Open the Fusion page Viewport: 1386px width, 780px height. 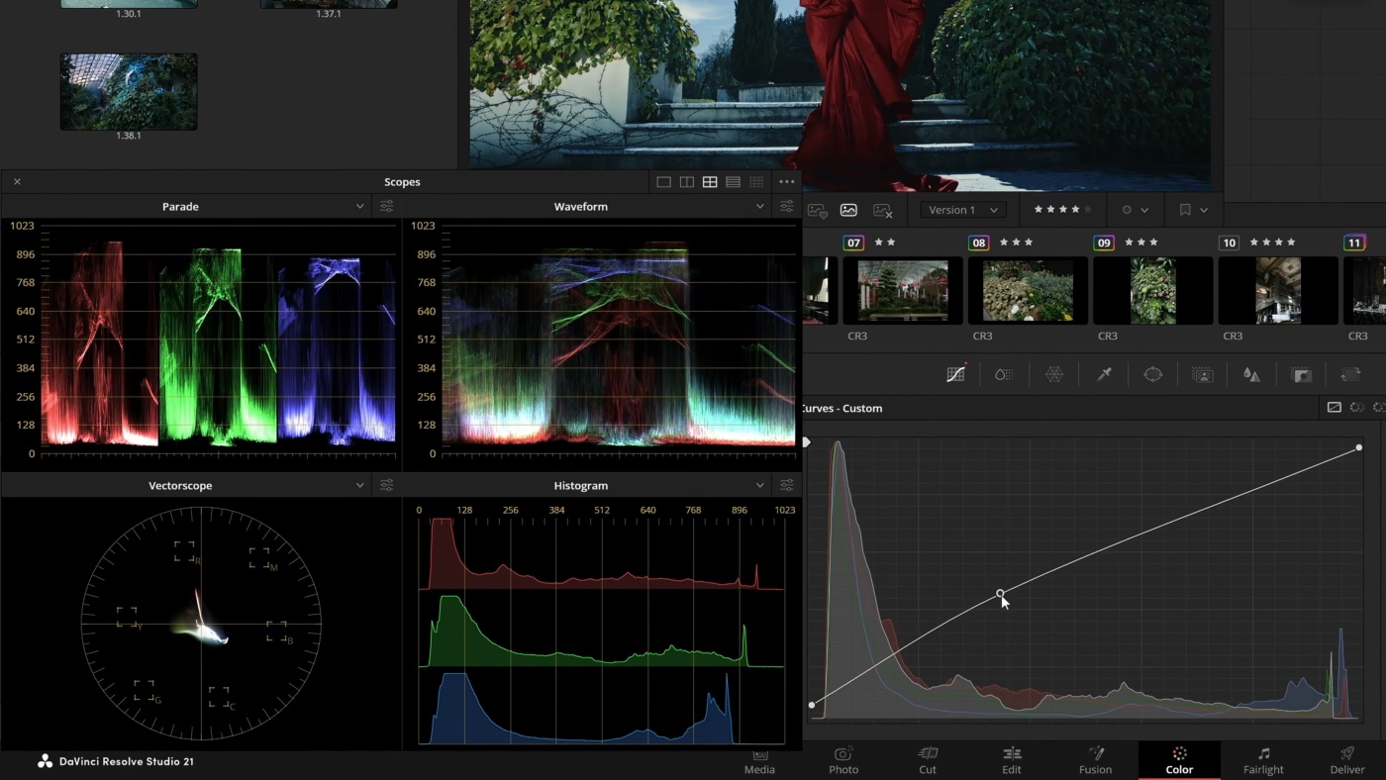coord(1095,760)
